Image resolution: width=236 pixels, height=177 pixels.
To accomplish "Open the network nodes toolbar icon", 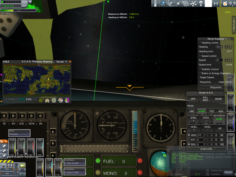I will click(x=193, y=3).
